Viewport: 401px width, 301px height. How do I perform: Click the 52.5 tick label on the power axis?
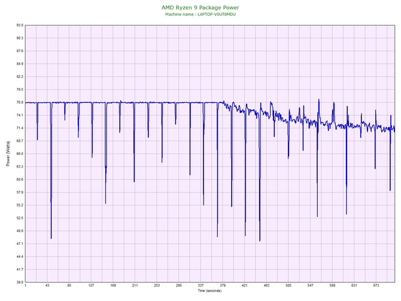coord(19,218)
